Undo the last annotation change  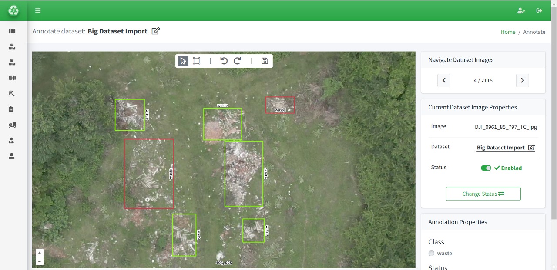coord(224,61)
